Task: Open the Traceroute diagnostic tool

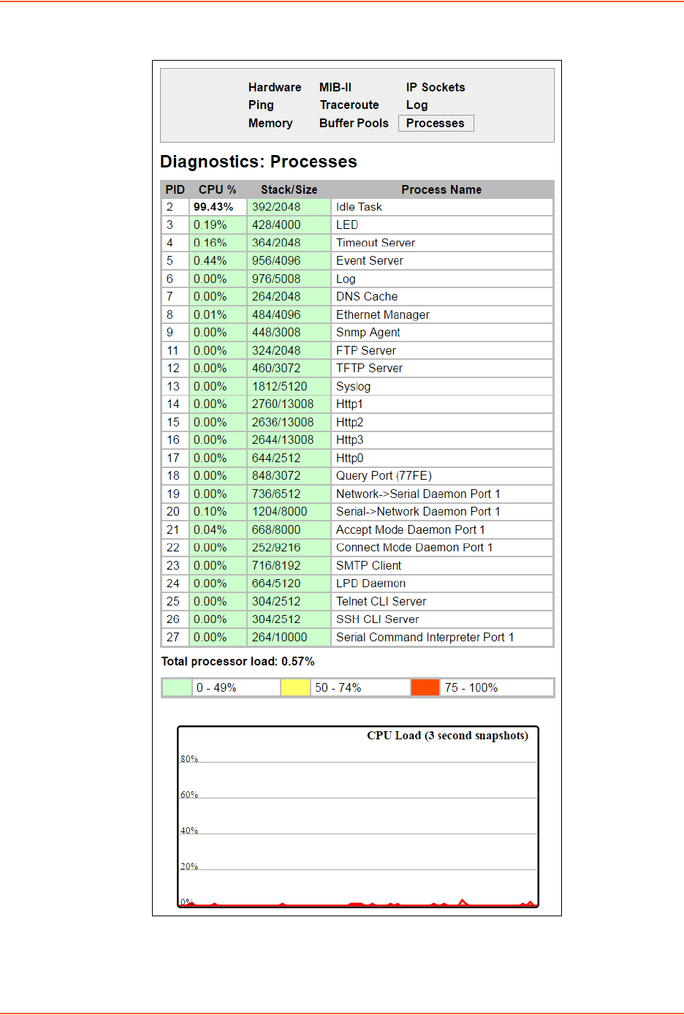Action: point(349,105)
